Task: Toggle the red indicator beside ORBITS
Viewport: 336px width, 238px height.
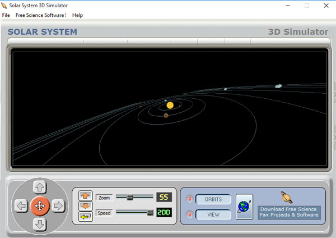Action: pyautogui.click(x=189, y=199)
